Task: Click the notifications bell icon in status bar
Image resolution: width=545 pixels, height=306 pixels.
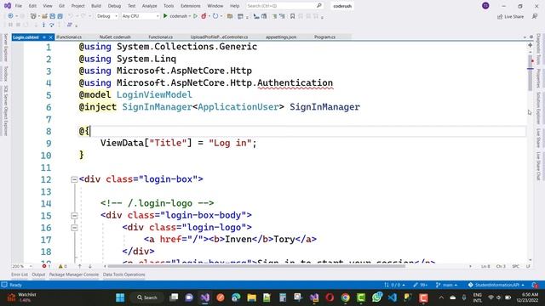Action: pyautogui.click(x=536, y=285)
